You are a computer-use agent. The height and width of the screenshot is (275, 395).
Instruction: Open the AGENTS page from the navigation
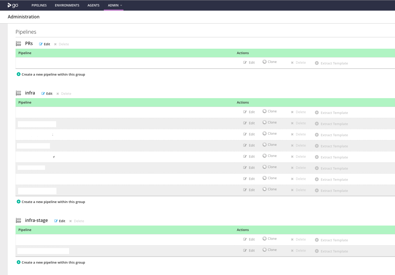93,5
